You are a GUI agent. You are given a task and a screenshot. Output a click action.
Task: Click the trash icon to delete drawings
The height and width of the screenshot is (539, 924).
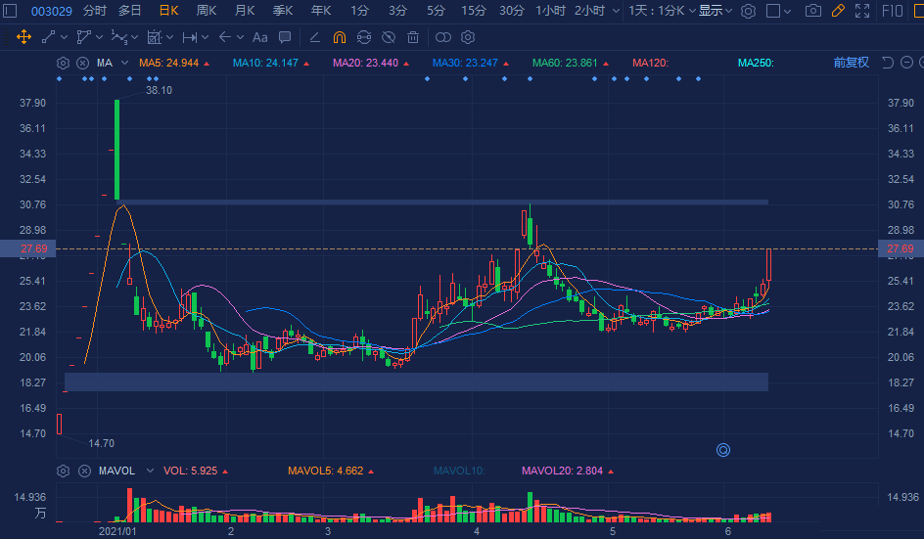coord(413,37)
